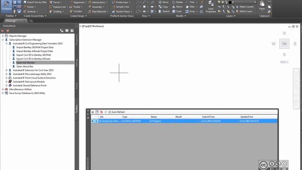Click Job Monitor help icon
Viewport: 302px width, 170px height.
coord(97,112)
